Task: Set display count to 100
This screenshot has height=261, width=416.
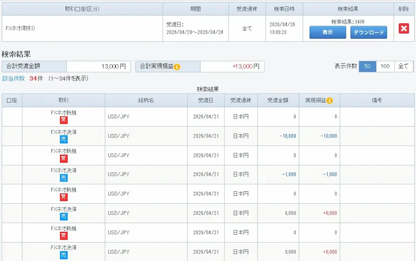Action: tap(385, 67)
